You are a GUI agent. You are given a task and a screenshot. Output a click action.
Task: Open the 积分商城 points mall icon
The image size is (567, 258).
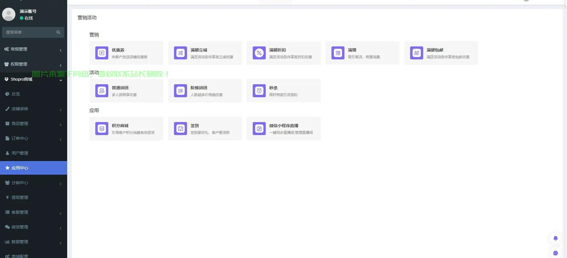point(102,128)
